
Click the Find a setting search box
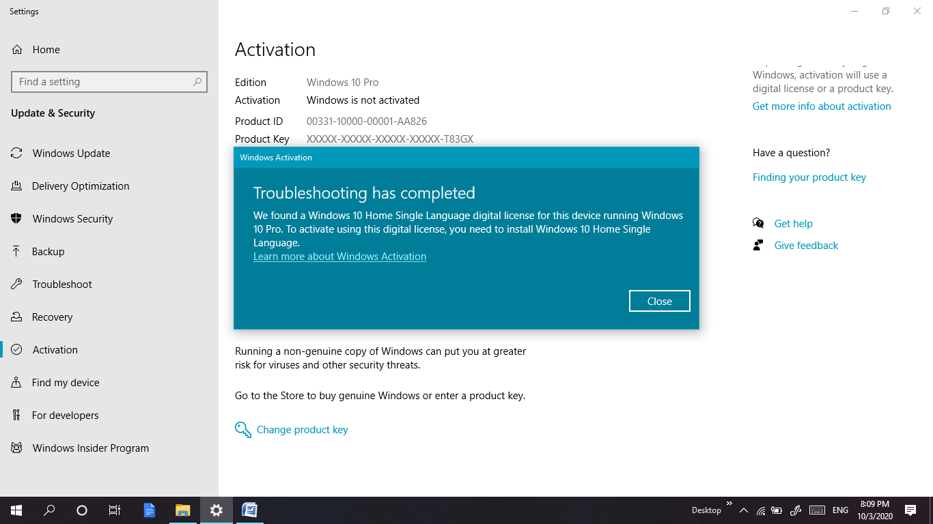[x=109, y=82]
